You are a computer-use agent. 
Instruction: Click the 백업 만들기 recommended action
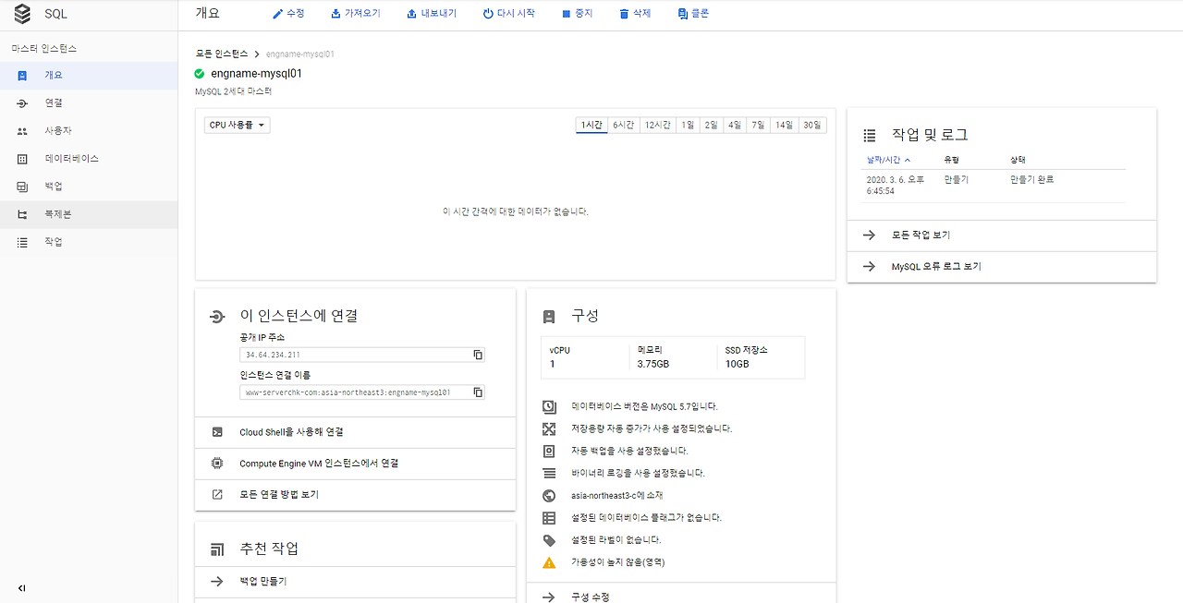click(355, 582)
